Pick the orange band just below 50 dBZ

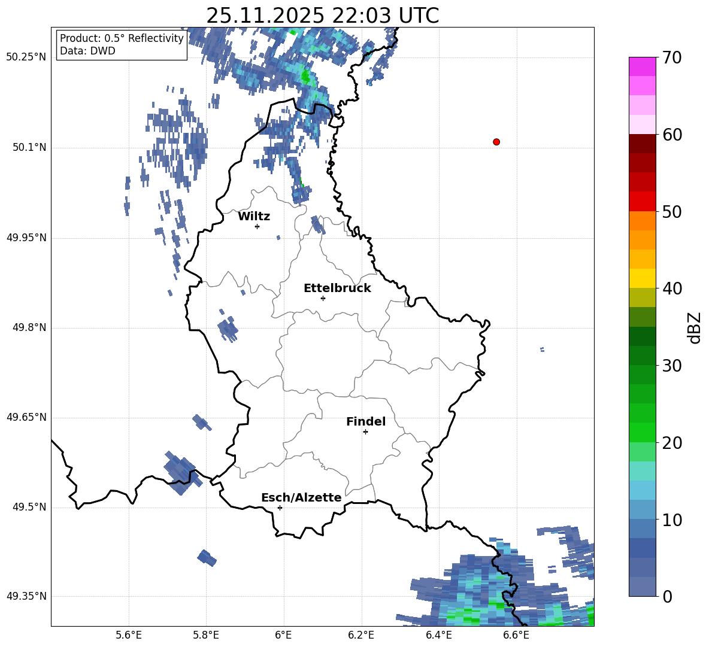642,221
